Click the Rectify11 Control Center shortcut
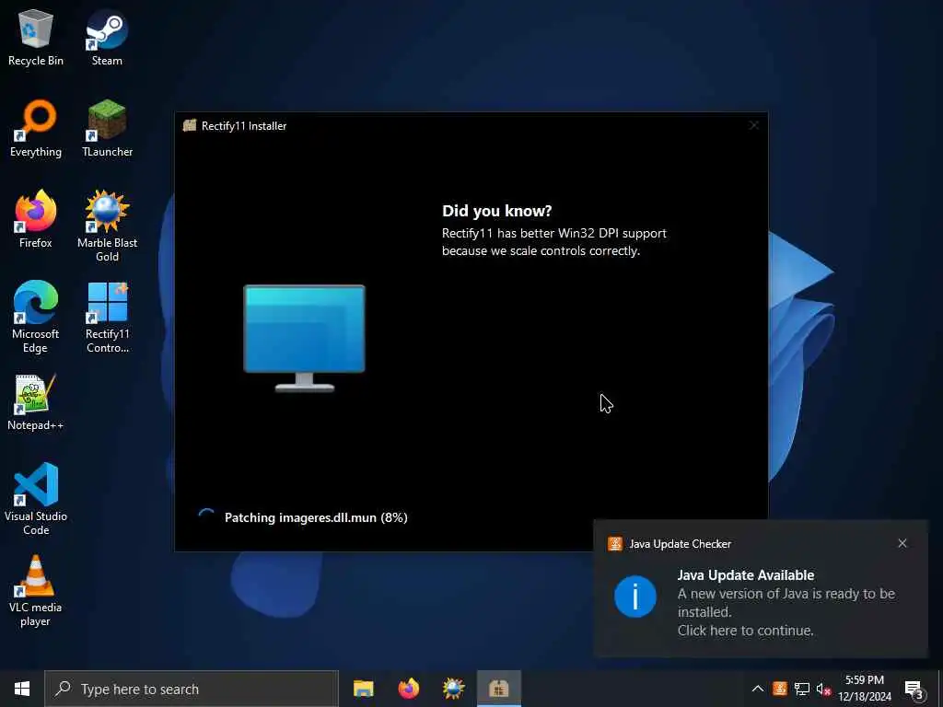 pyautogui.click(x=107, y=318)
